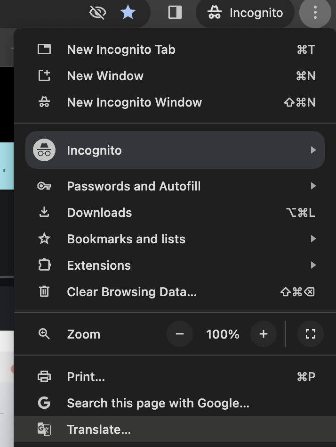Click the Extensions puzzle piece icon
The width and height of the screenshot is (336, 447).
44,265
